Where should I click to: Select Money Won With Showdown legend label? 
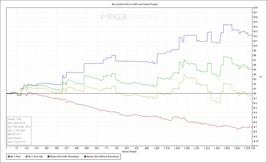point(65,157)
